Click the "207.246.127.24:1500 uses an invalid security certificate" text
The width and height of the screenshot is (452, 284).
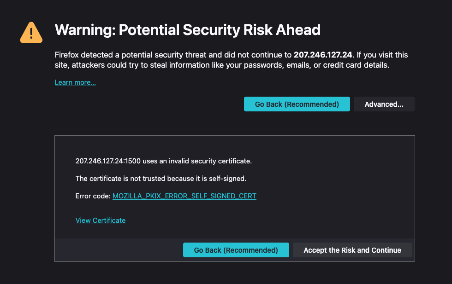[x=163, y=161]
